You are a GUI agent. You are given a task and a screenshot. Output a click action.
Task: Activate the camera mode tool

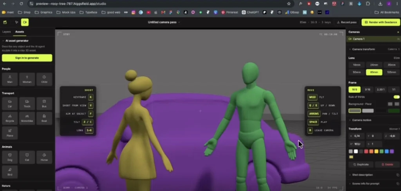pyautogui.click(x=25, y=22)
